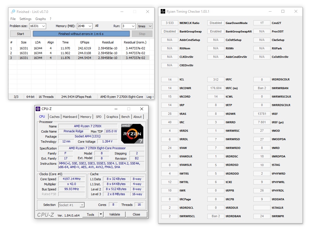Click the Ryzen Timing Checker window icon
Image resolution: width=312 pixels, height=231 pixels.
163,11
